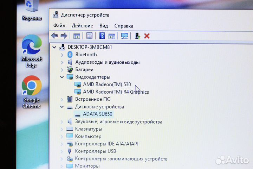The height and width of the screenshot is (169, 253).
Task: Expand the Клавиатуры category chevron
Action: pos(62,129)
